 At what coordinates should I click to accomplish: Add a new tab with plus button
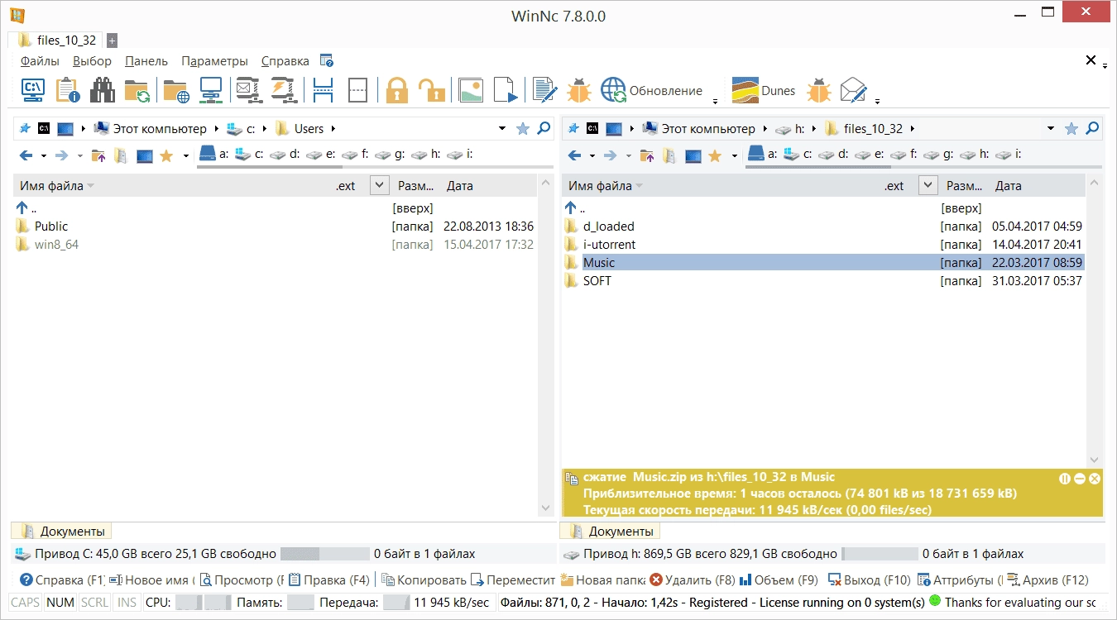click(112, 40)
